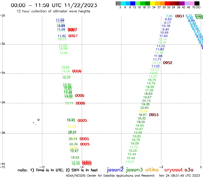Select the lavender legend swatch
The width and height of the screenshot is (203, 178).
point(187,3)
